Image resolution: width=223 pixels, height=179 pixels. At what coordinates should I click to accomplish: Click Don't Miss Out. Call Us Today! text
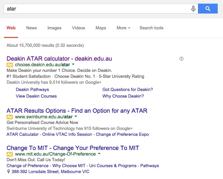(36, 160)
